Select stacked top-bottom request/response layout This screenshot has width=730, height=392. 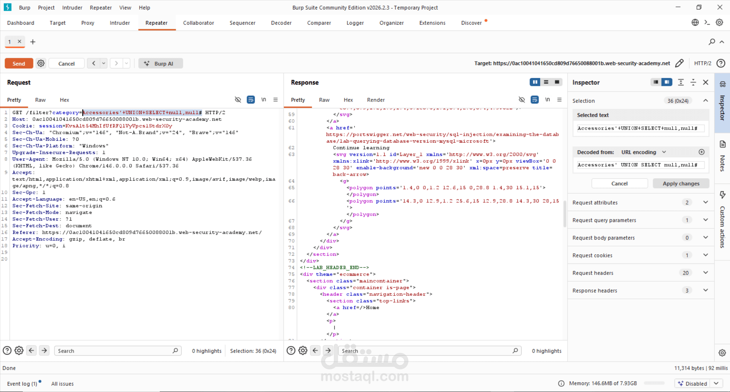[x=546, y=82]
